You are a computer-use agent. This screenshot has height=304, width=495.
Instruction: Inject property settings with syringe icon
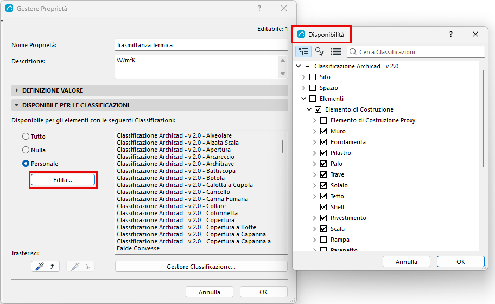point(80,267)
